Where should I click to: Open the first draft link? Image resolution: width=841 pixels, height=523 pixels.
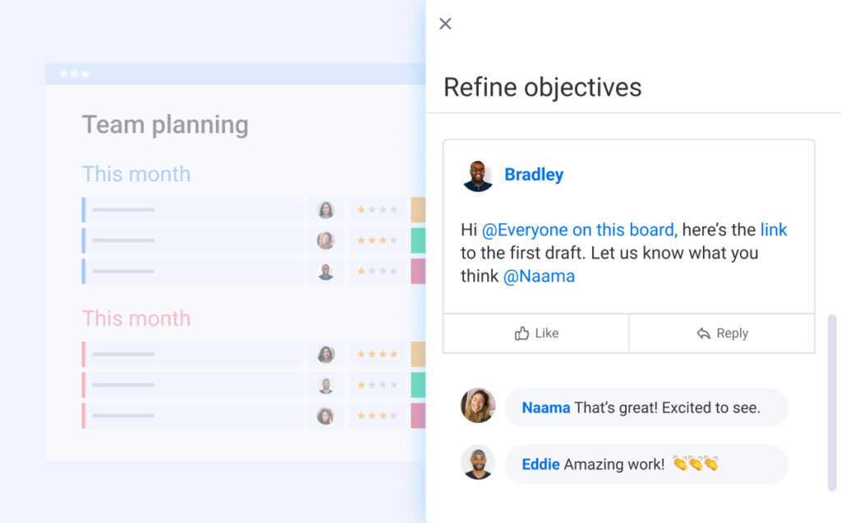coord(773,230)
